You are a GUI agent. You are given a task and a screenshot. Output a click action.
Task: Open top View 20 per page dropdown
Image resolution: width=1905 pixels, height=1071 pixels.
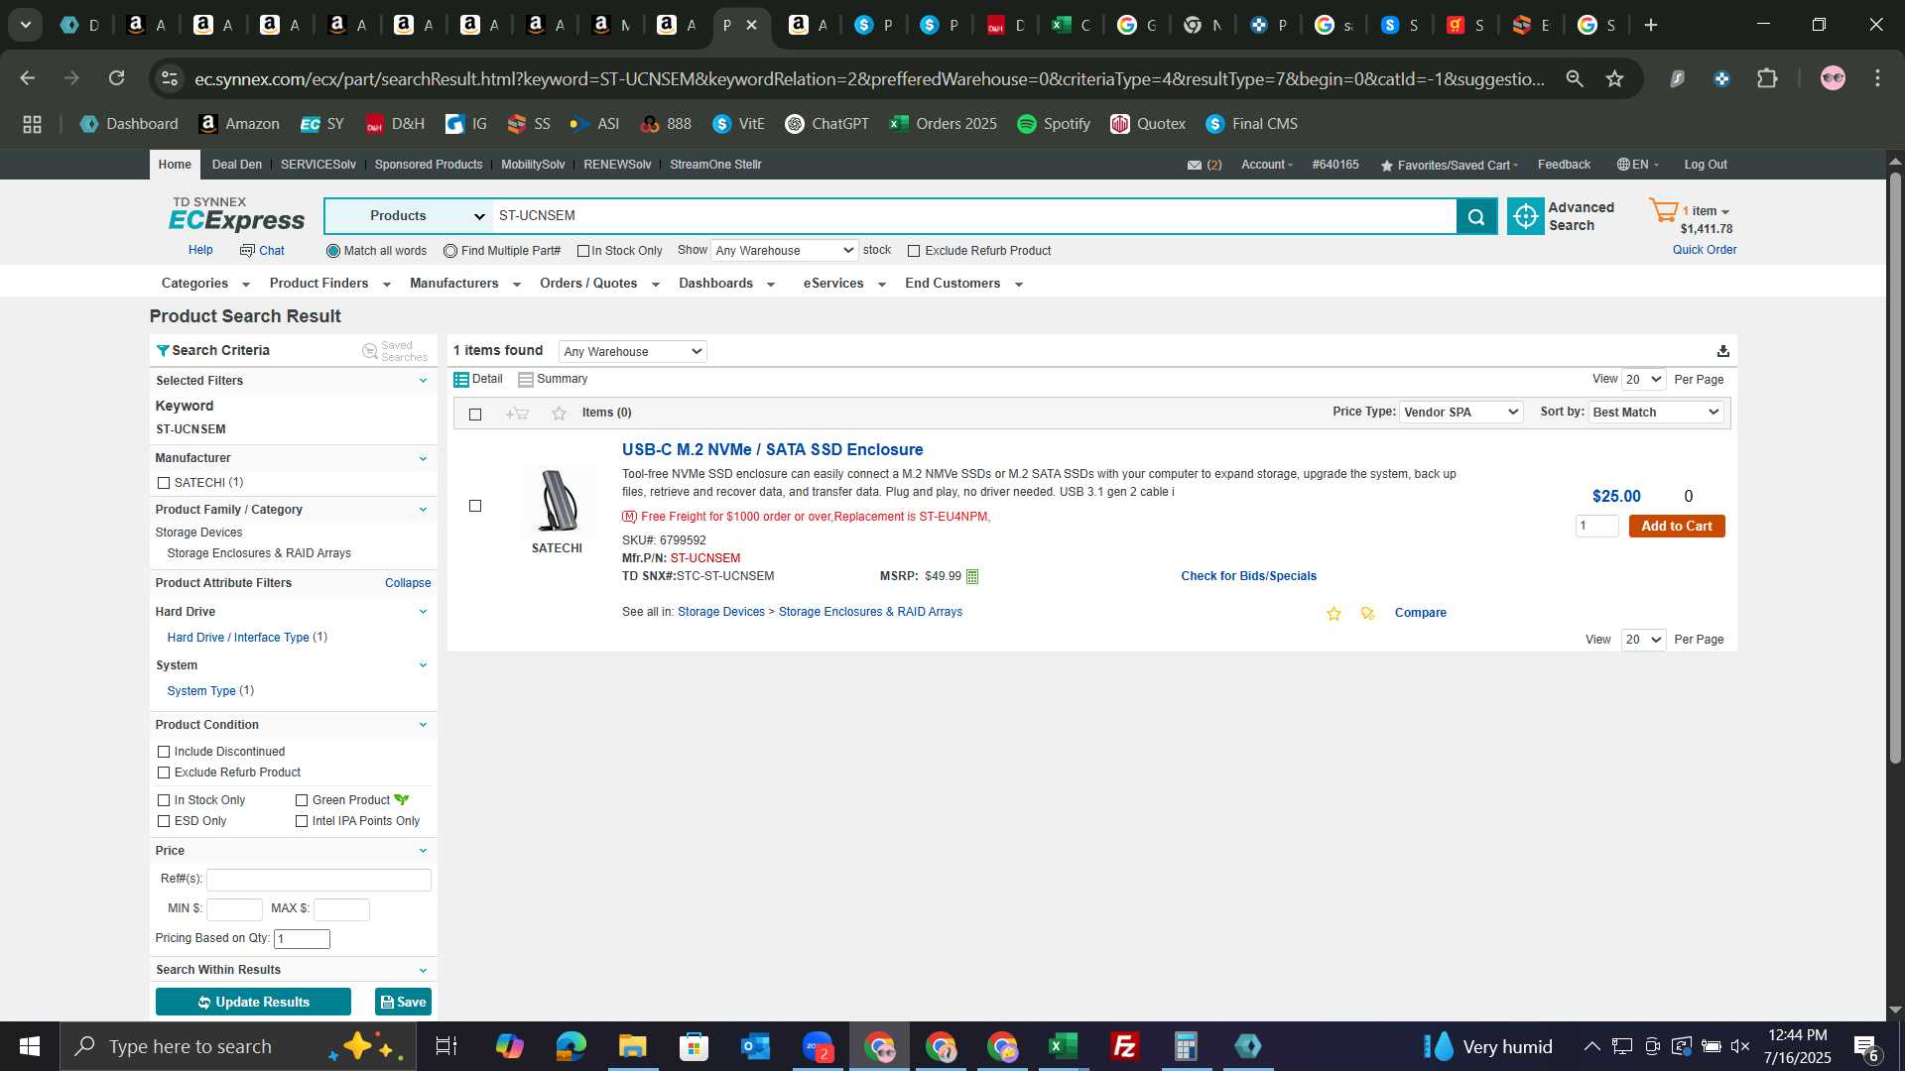[1643, 380]
